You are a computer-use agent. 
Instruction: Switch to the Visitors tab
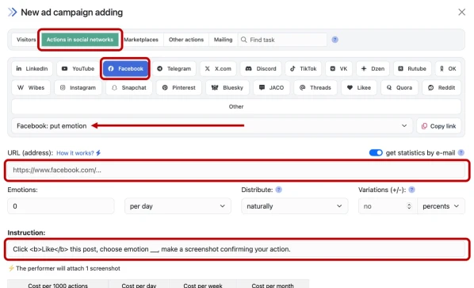(x=26, y=40)
